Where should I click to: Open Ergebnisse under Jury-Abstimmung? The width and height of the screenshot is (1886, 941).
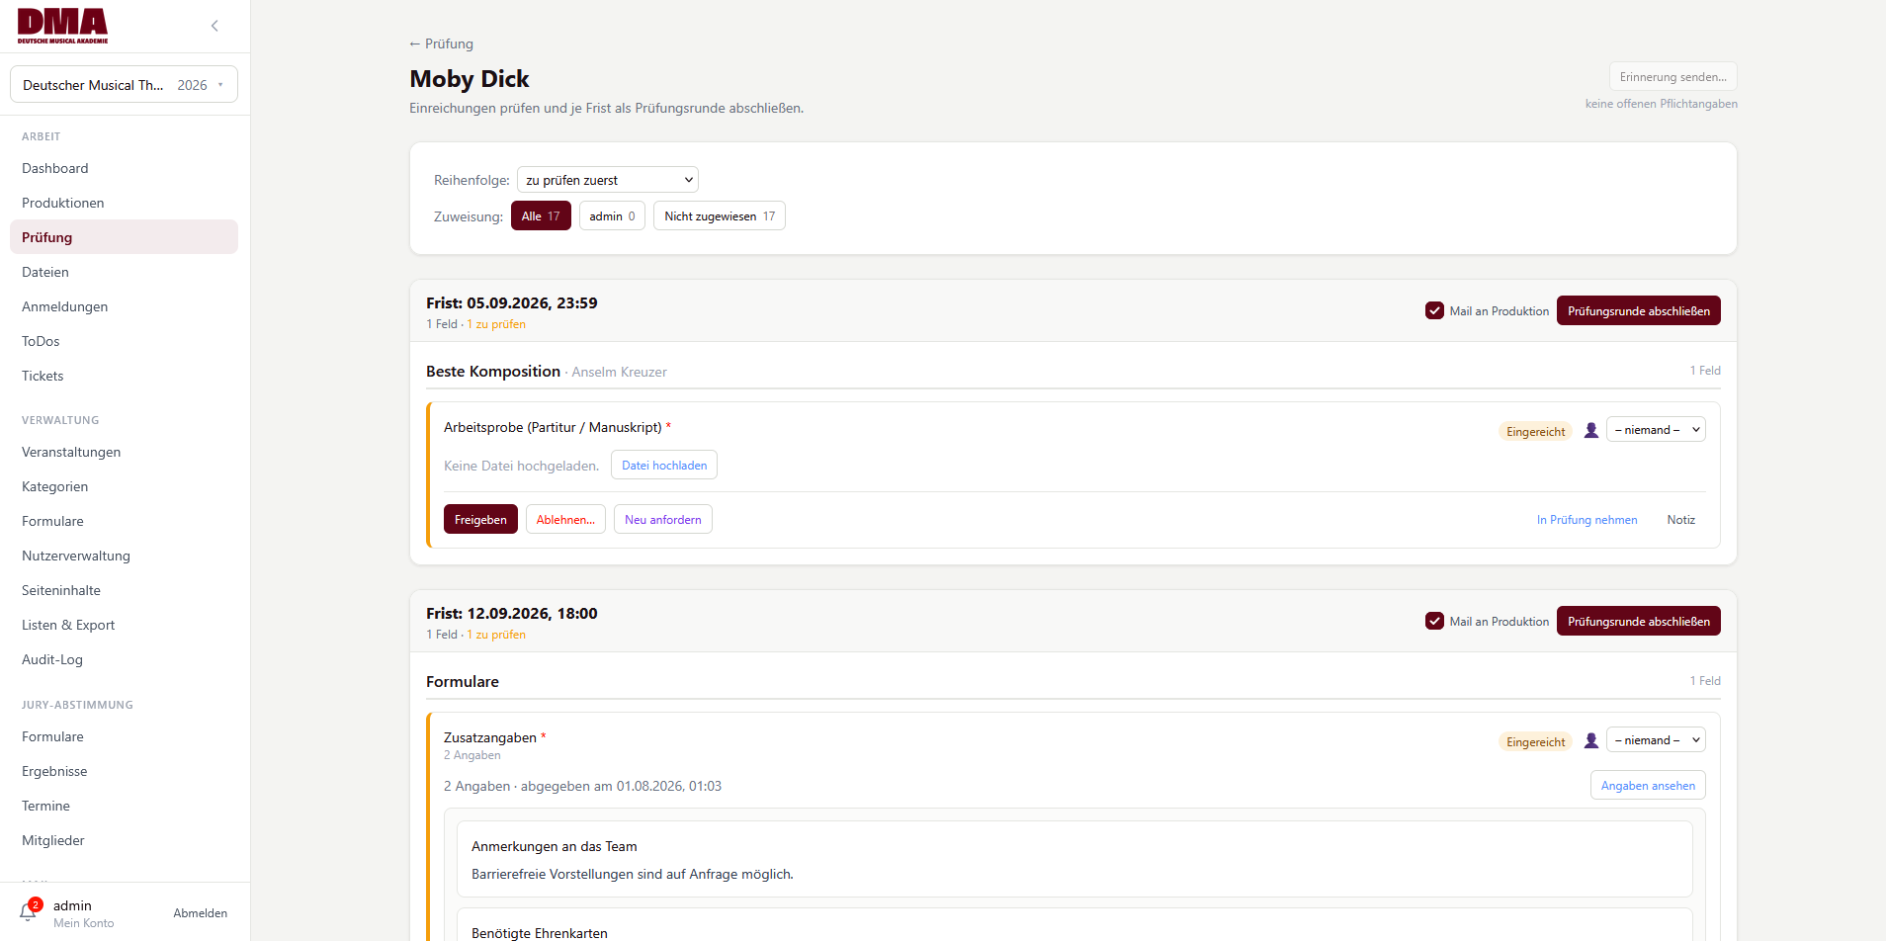[124, 771]
